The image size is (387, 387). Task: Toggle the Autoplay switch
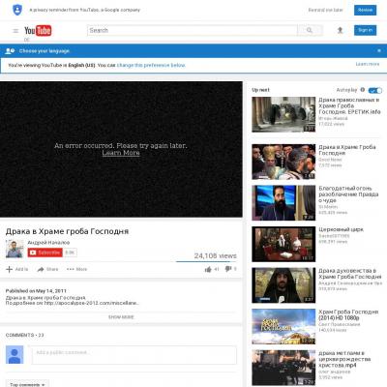click(375, 90)
